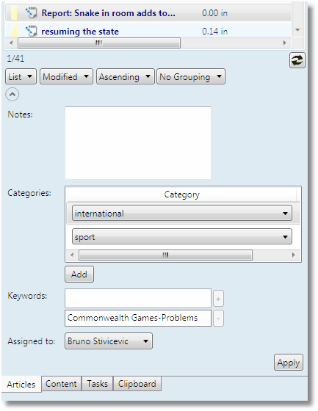Switch to the Tasks tab

(x=98, y=384)
